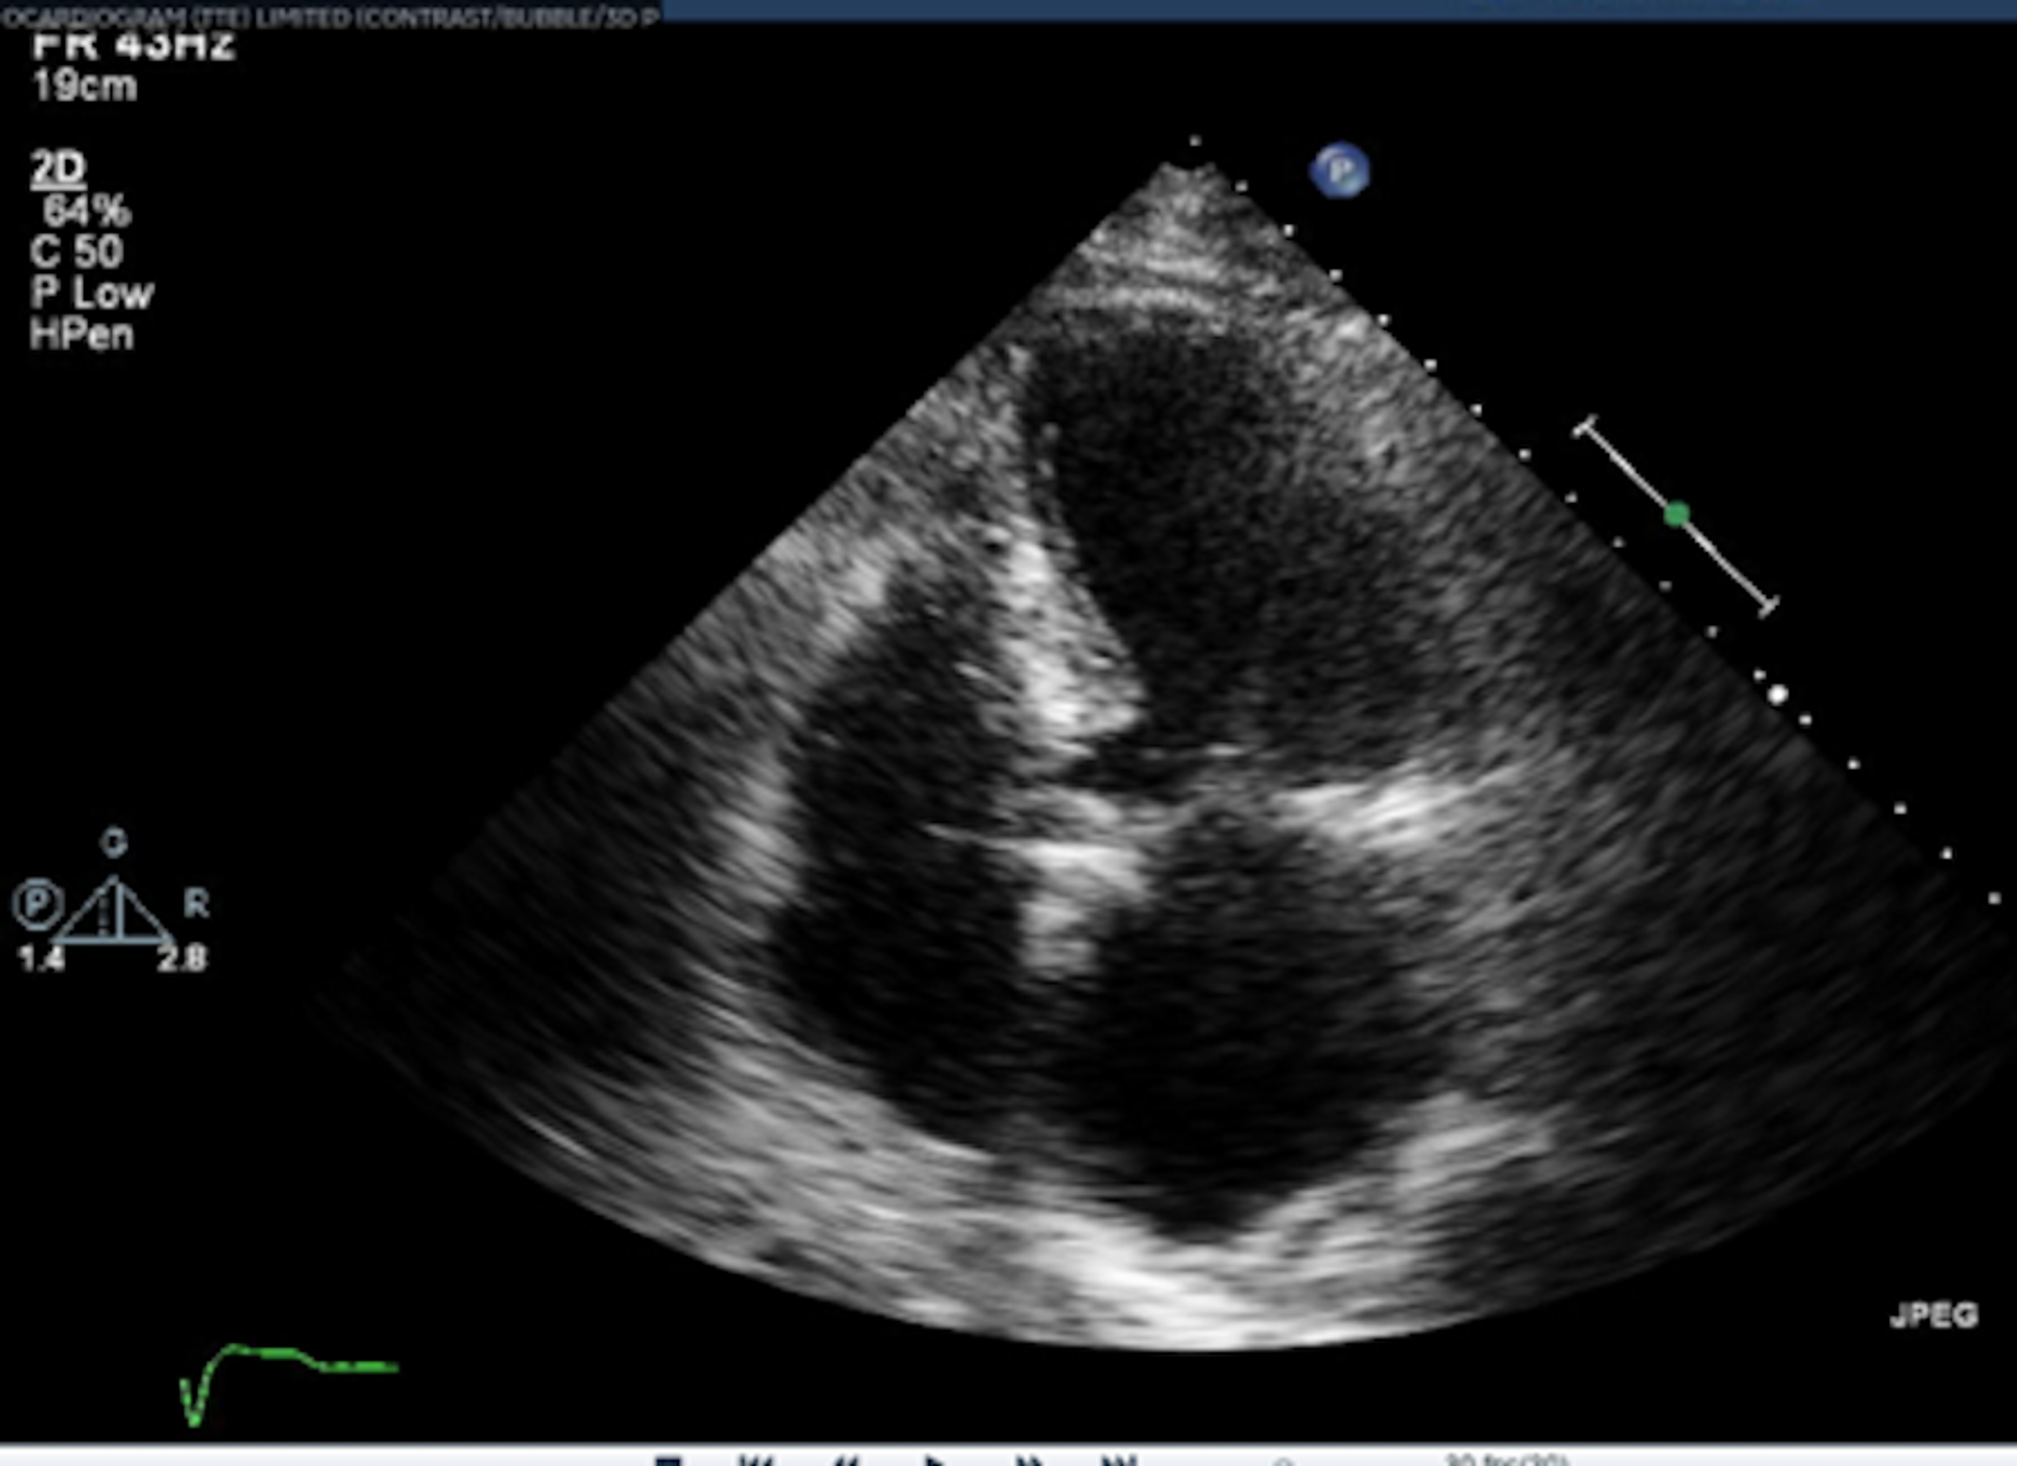Click the JPEG compression label
Image resolution: width=2017 pixels, height=1466 pixels.
pos(1934,1315)
